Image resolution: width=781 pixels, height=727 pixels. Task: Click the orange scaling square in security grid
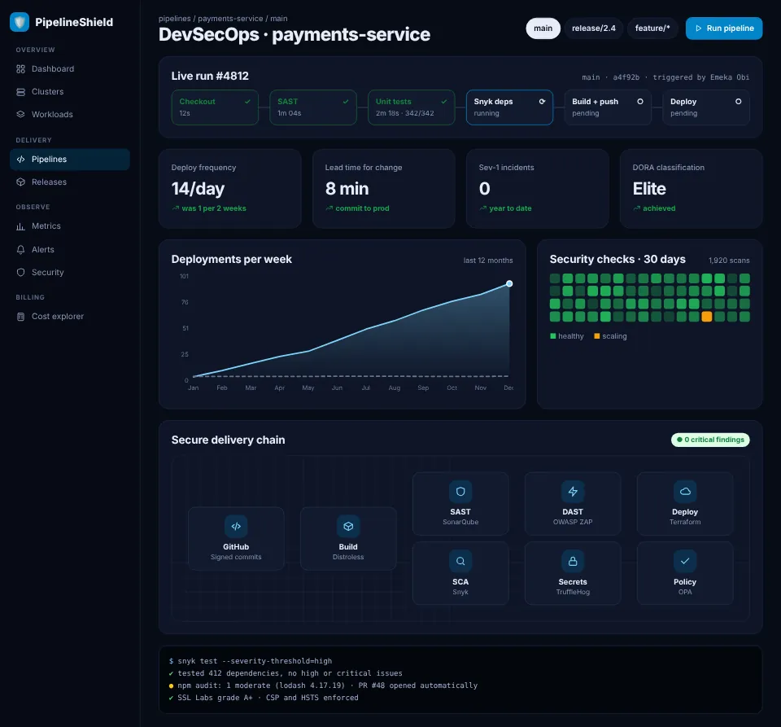coord(706,317)
